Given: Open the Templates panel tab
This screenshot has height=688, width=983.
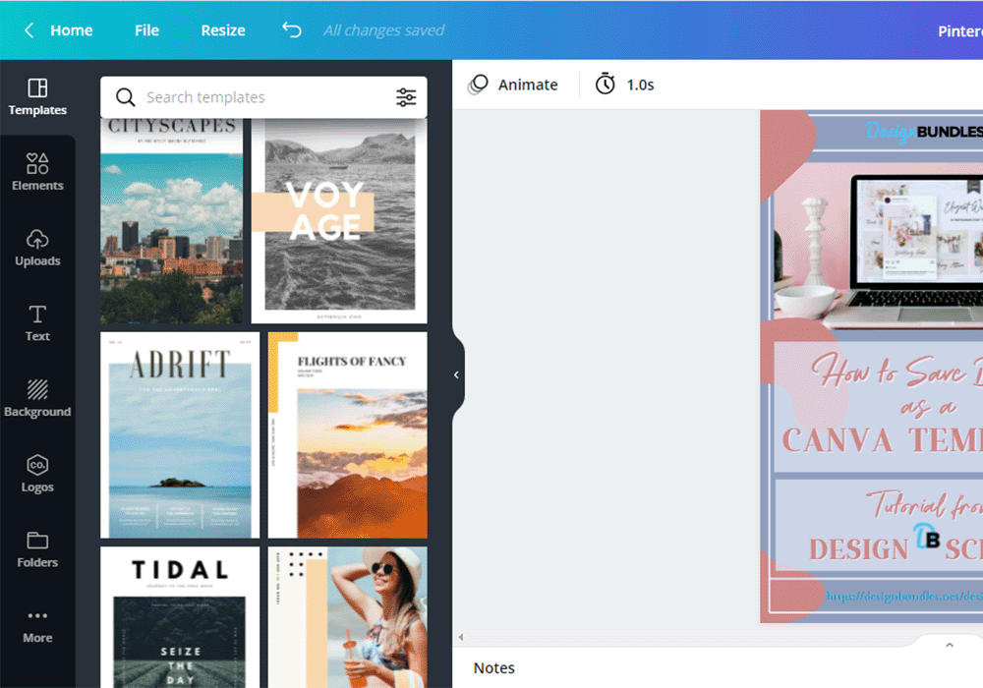Looking at the screenshot, I should coord(37,97).
